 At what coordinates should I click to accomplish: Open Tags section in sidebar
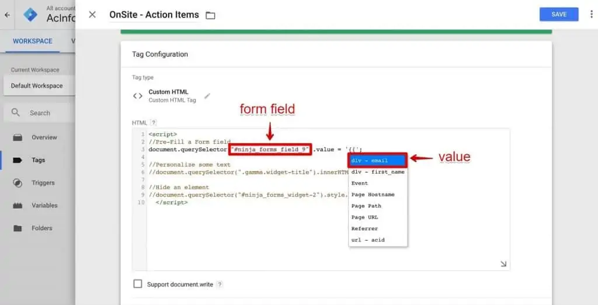point(38,160)
